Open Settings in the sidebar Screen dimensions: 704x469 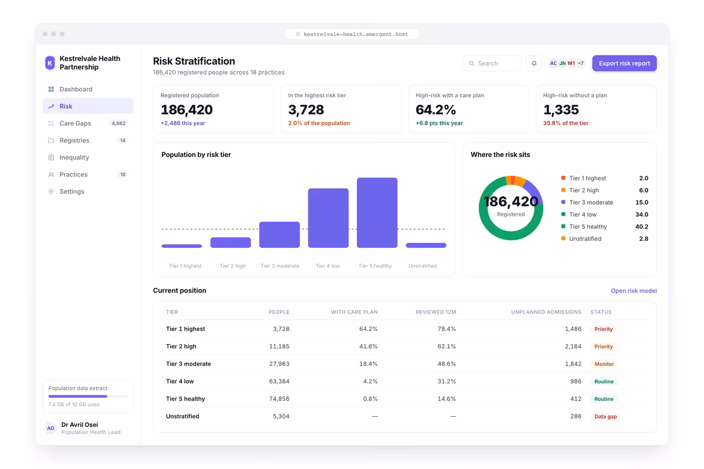[88, 191]
